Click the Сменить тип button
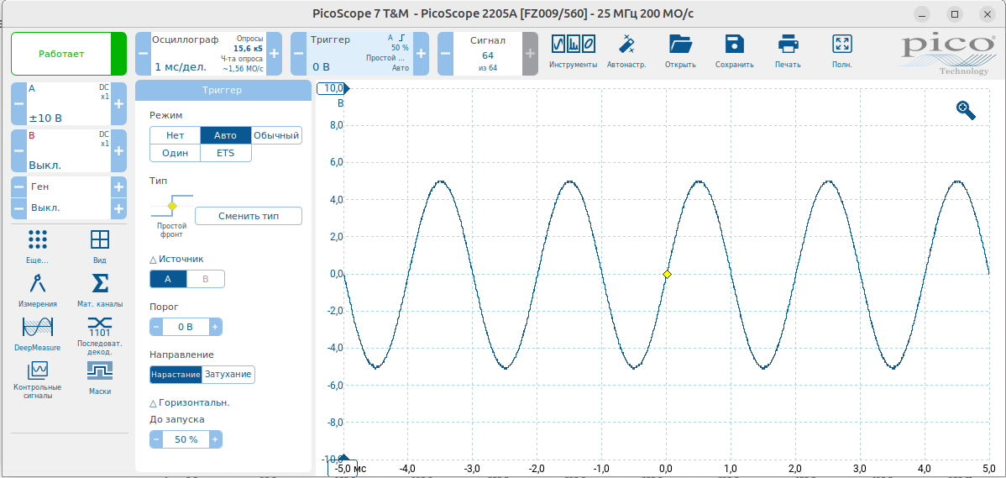The image size is (1006, 478). click(x=248, y=216)
